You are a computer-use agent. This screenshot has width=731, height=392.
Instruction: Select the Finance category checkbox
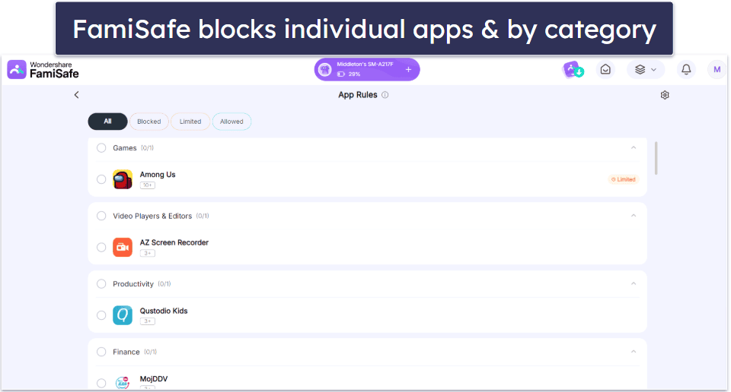click(101, 352)
